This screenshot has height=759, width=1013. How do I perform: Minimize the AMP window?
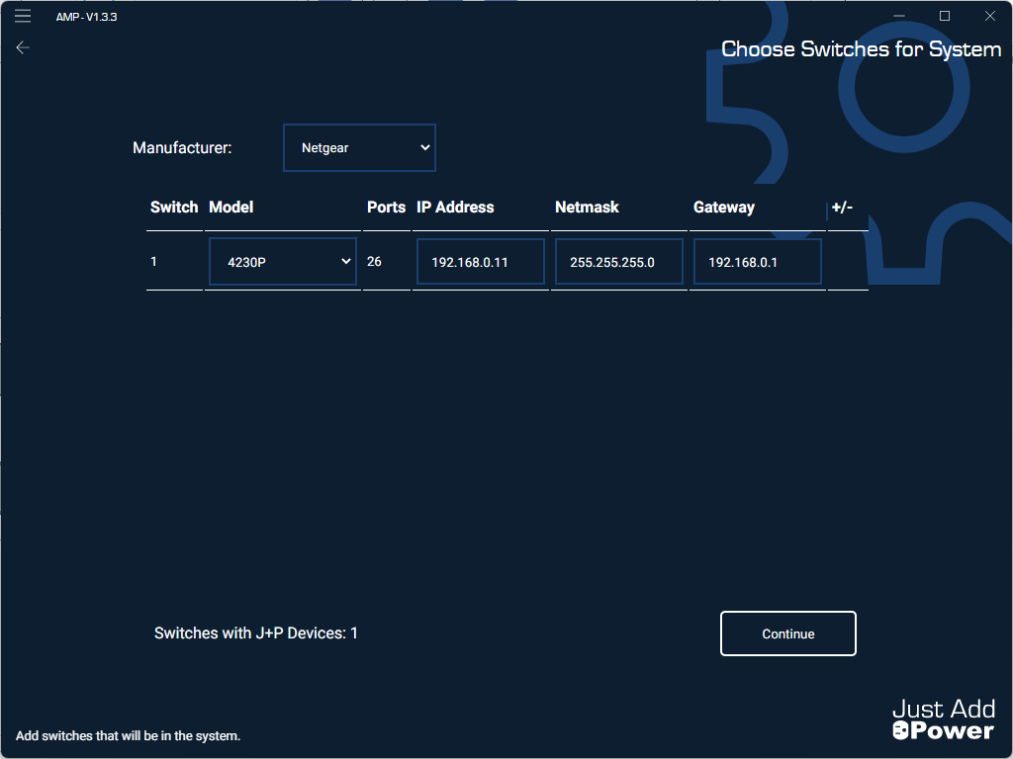898,16
